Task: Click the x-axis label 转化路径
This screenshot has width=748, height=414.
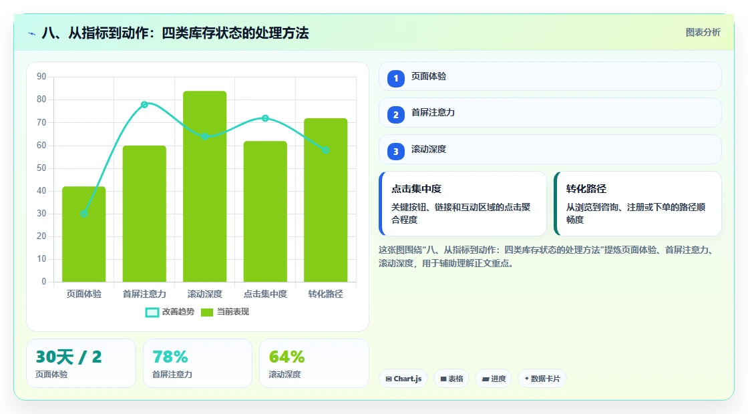Action: tap(325, 294)
